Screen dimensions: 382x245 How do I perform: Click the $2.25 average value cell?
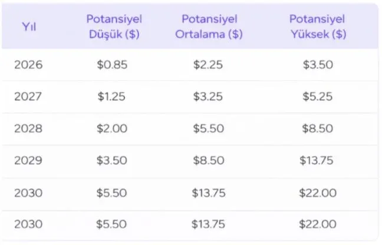click(x=208, y=65)
